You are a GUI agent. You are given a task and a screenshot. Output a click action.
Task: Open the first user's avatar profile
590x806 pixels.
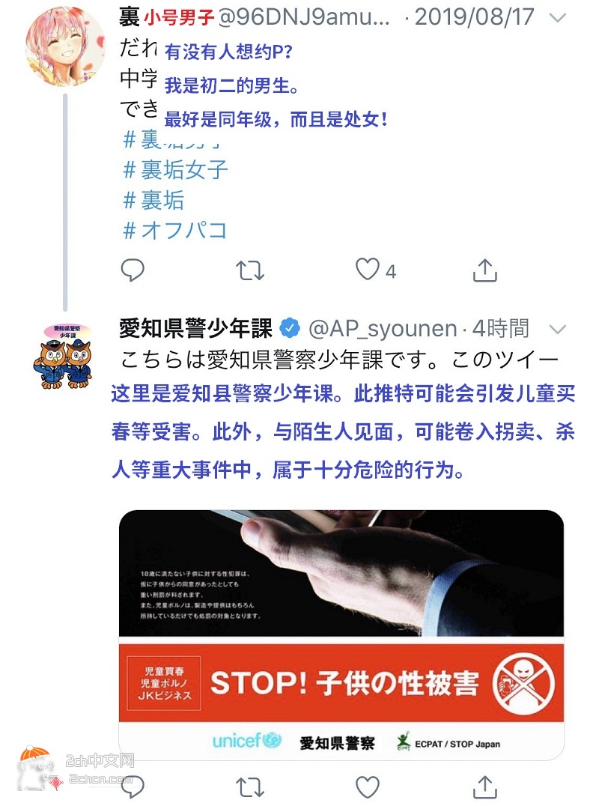coord(65,47)
